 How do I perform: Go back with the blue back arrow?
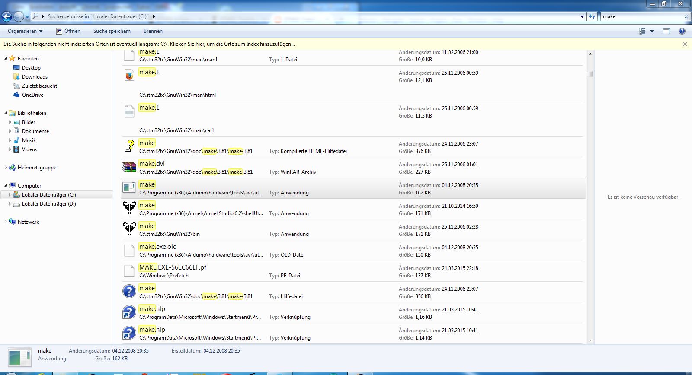(6, 16)
